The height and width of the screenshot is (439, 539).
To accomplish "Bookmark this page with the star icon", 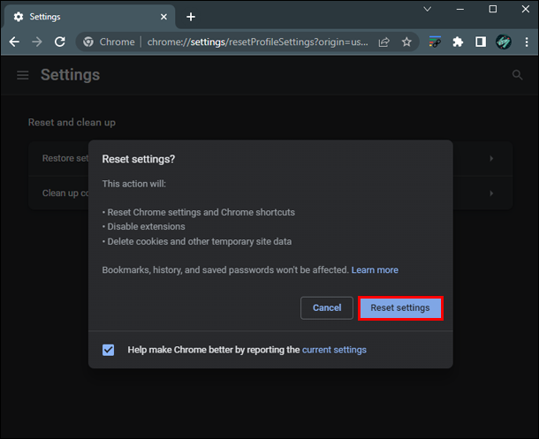I will 406,42.
